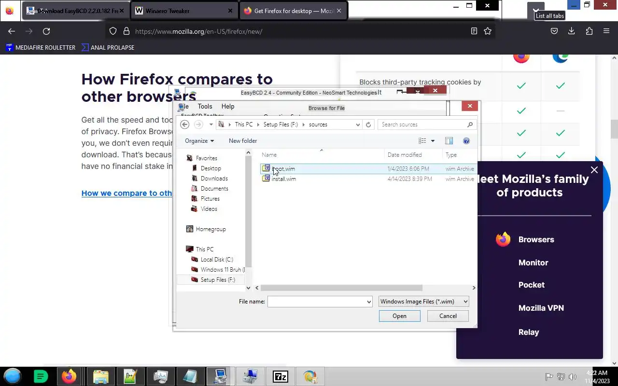
Task: Open Videos in the navigation pane
Action: 209,209
